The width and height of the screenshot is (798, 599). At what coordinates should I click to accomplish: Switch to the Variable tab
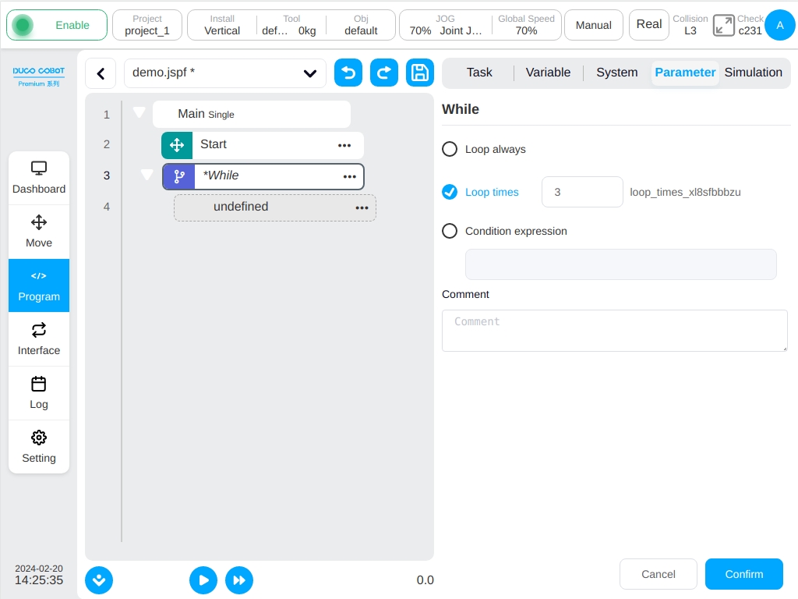click(548, 73)
